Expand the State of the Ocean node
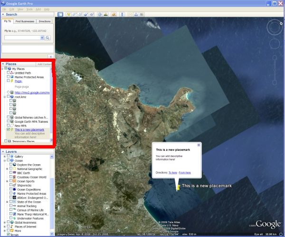The image size is (285, 237). [x=7, y=202]
